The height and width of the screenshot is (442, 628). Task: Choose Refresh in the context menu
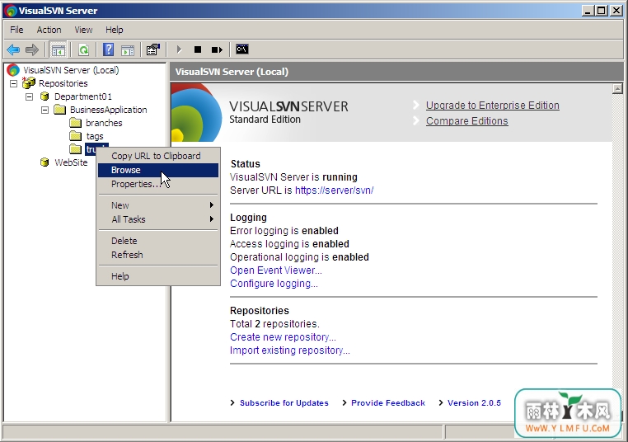tap(158, 255)
